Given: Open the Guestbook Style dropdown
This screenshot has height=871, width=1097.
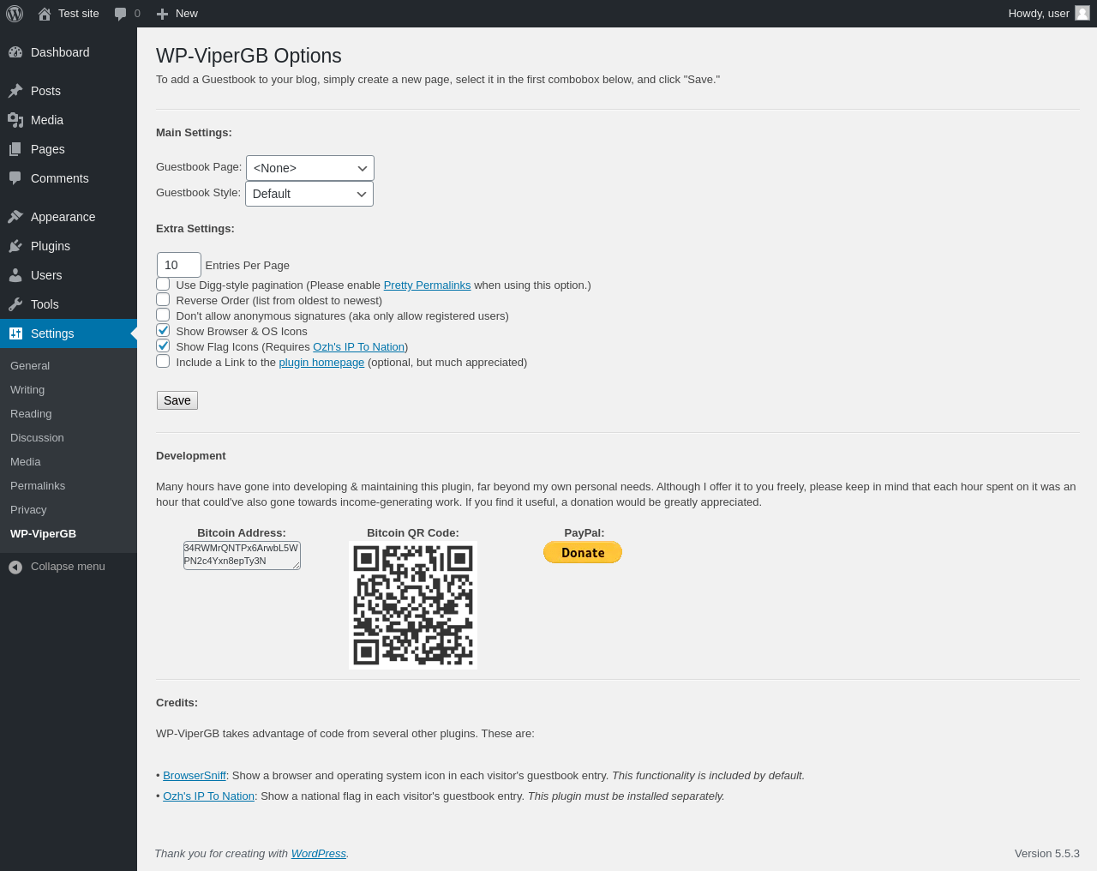Looking at the screenshot, I should [309, 194].
